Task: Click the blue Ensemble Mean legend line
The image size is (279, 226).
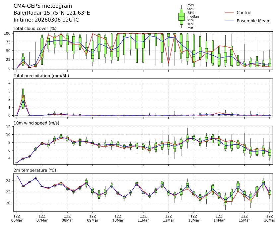Action: click(230, 21)
